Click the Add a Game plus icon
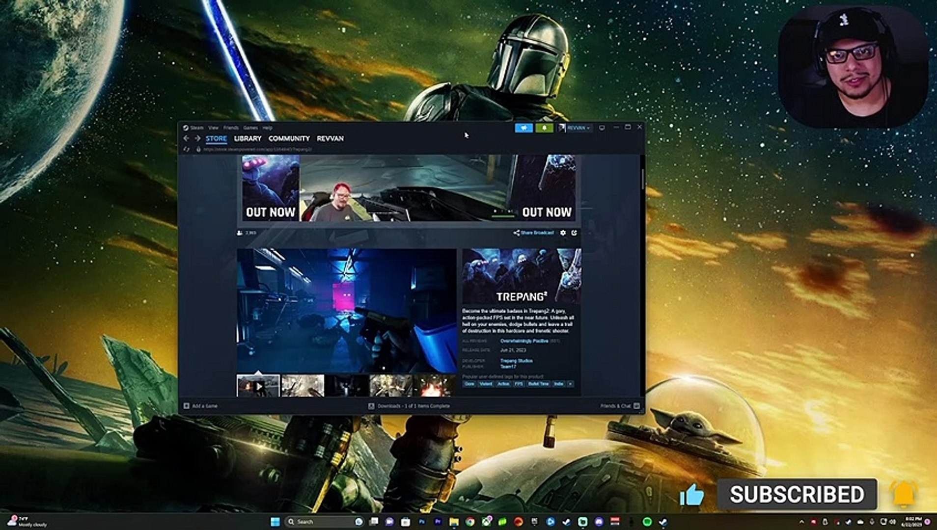This screenshot has height=530, width=937. (187, 406)
